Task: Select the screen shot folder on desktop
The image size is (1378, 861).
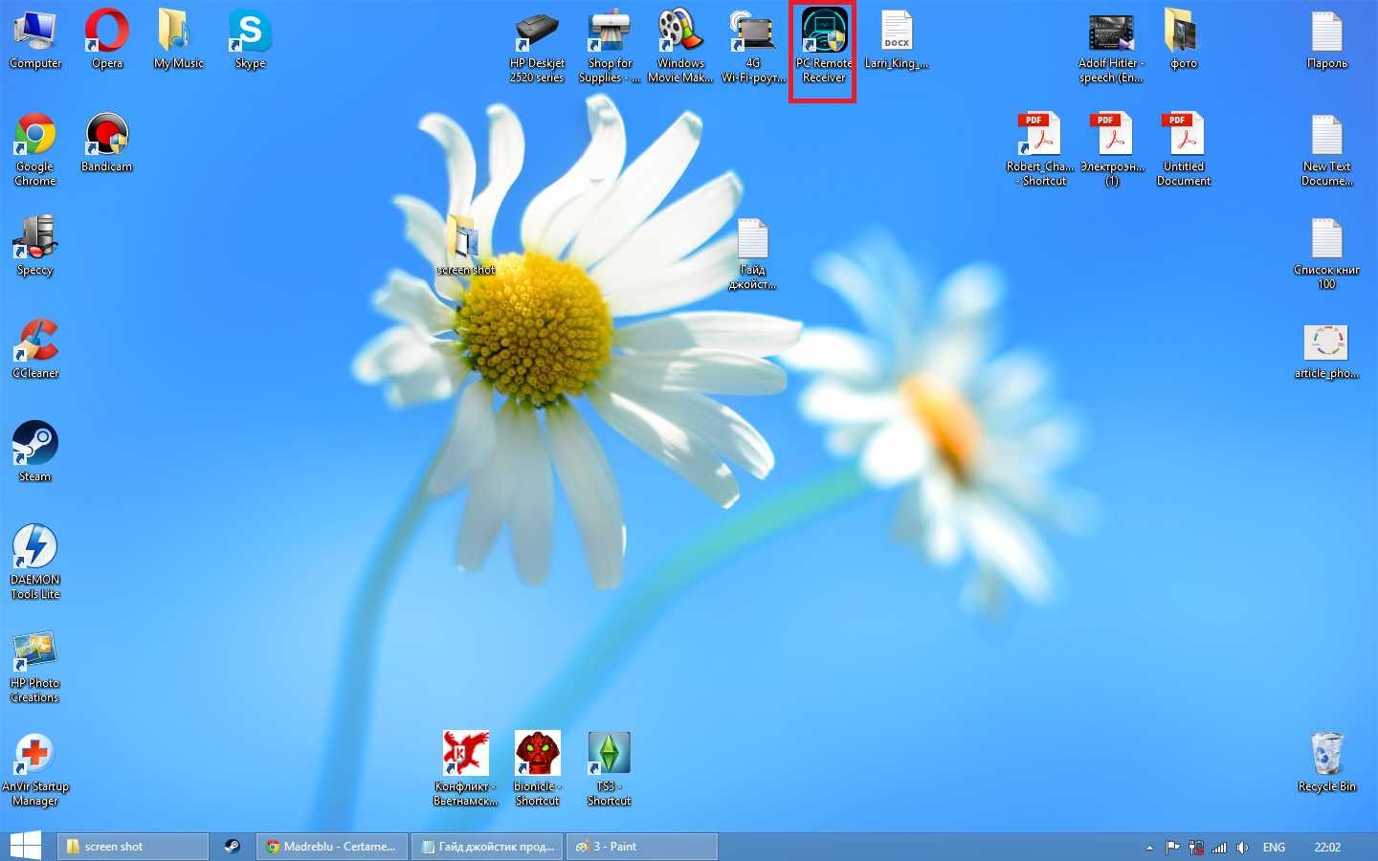Action: click(x=466, y=246)
